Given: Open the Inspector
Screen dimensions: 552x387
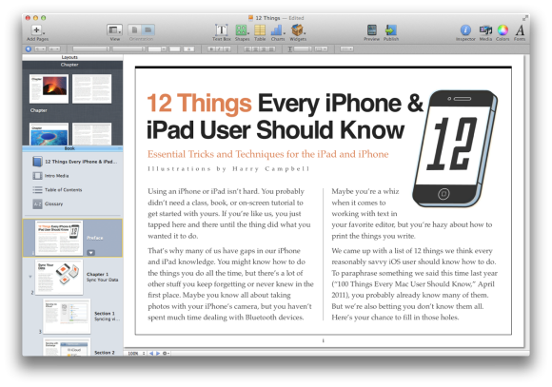Looking at the screenshot, I should coord(465,32).
